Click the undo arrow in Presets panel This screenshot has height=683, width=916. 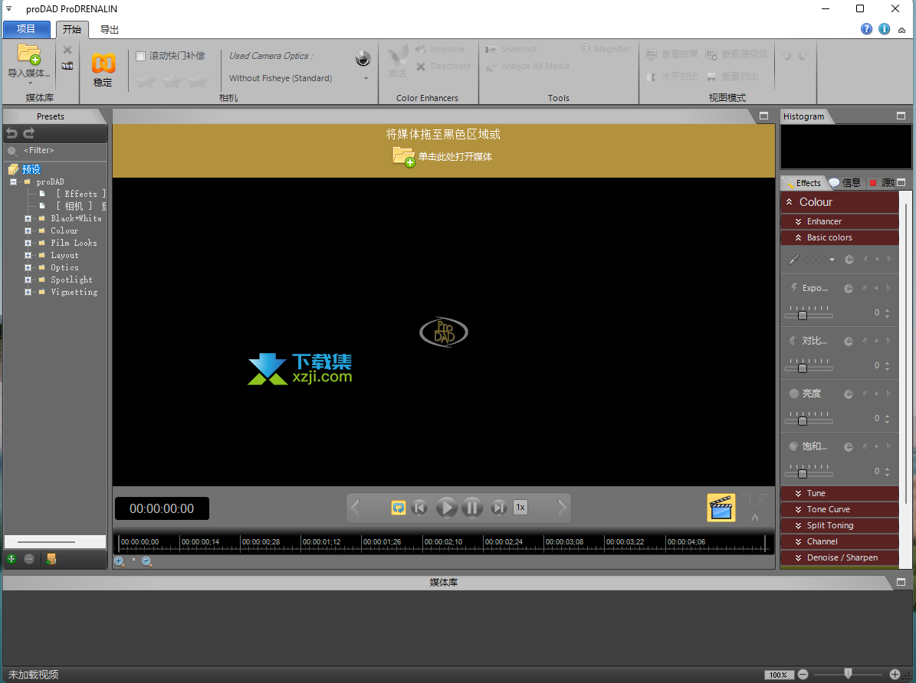coord(11,133)
